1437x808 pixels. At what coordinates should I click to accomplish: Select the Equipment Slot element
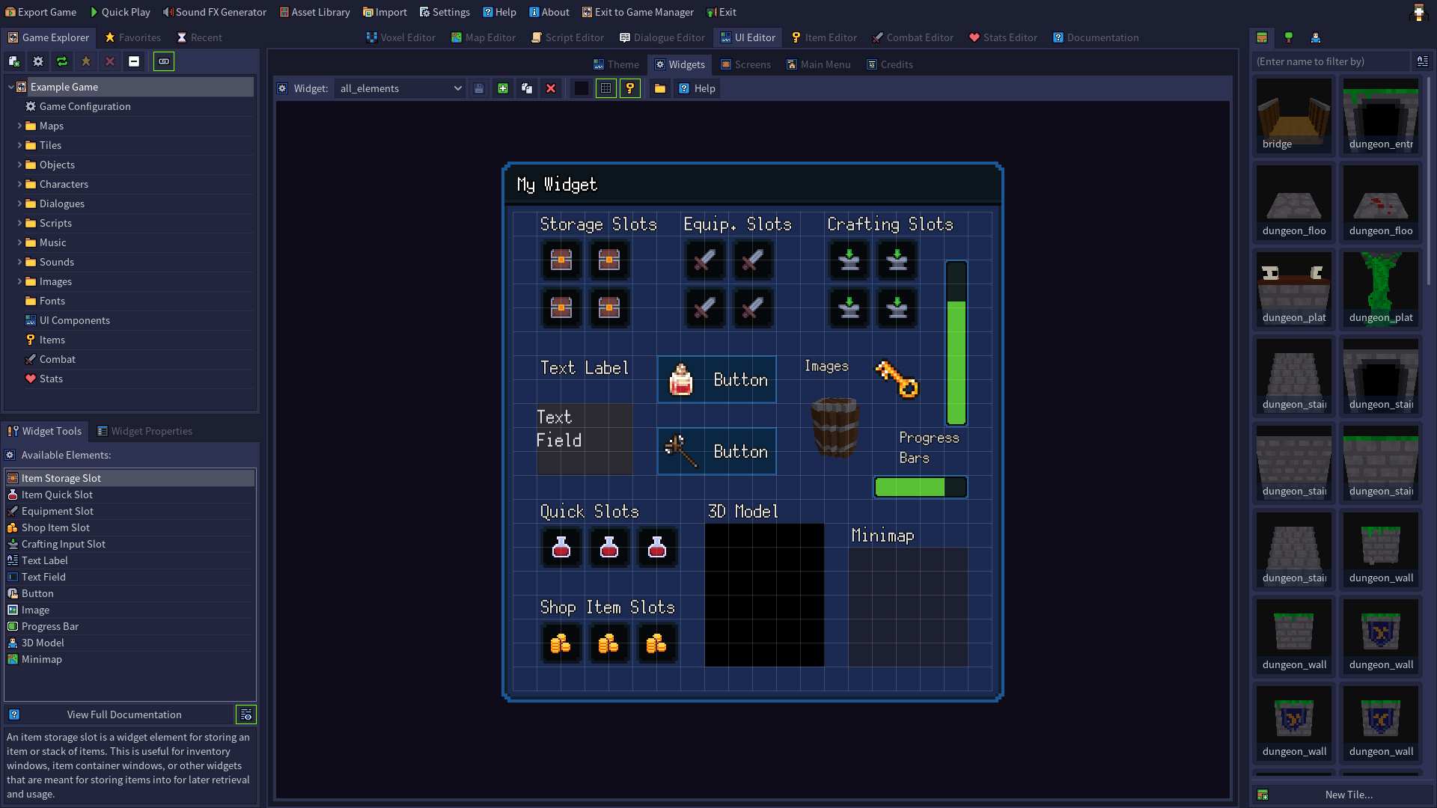pyautogui.click(x=130, y=511)
